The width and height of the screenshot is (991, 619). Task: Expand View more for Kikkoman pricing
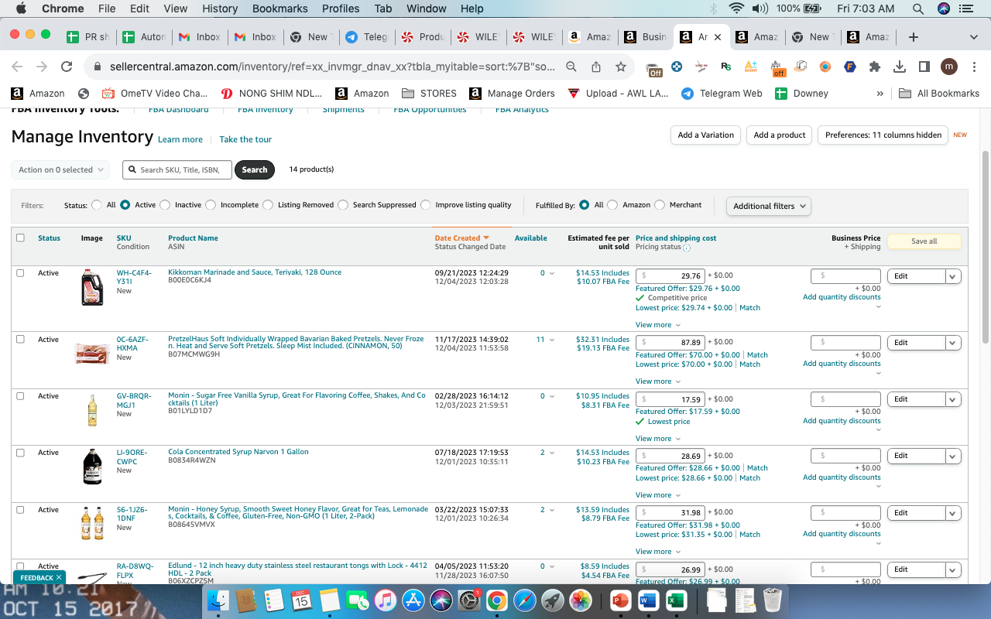point(658,325)
